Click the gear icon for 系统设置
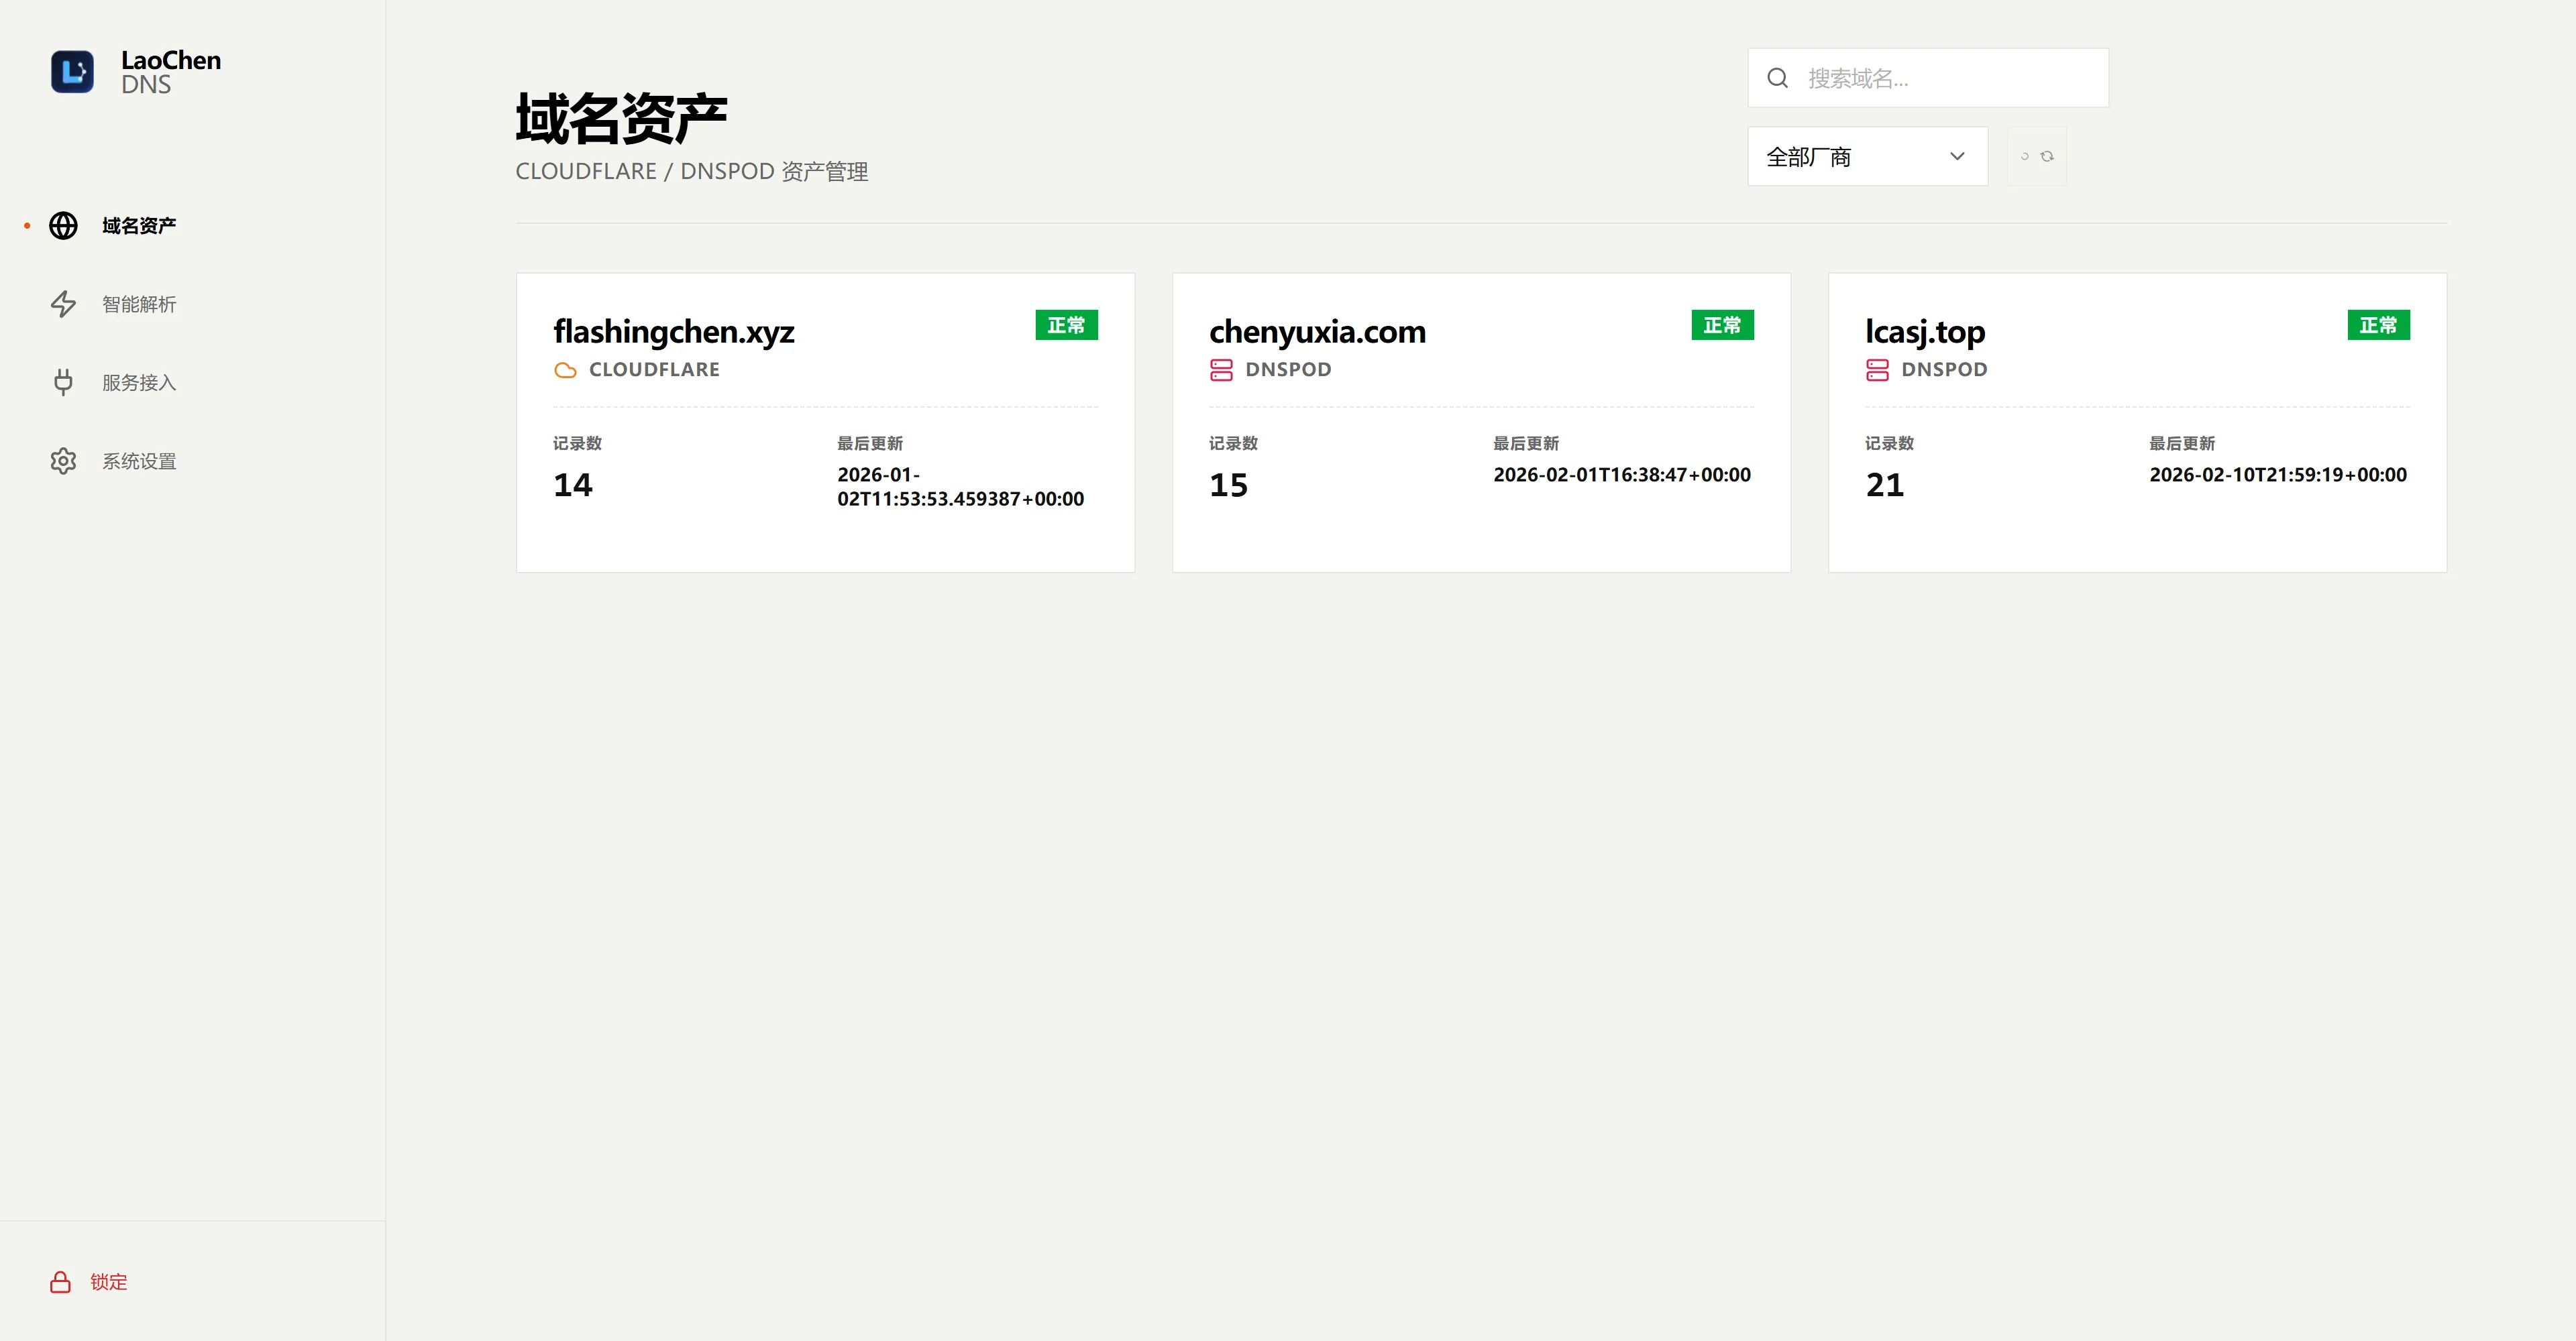This screenshot has width=2576, height=1341. pyautogui.click(x=63, y=461)
